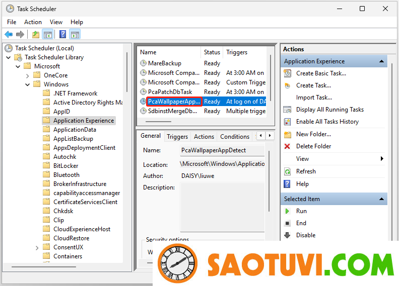
Task: Switch to the Actions tab
Action: [204, 137]
